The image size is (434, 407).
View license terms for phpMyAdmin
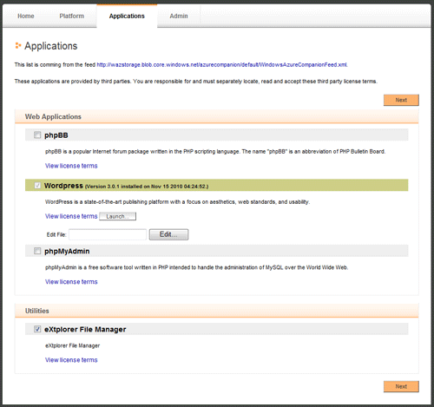[x=71, y=282]
